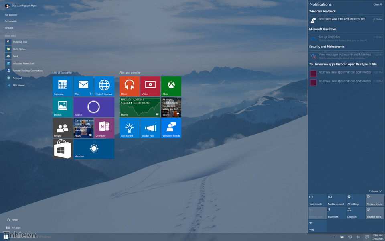Collapse the quick actions panel
The image size is (385, 241).
click(375, 191)
